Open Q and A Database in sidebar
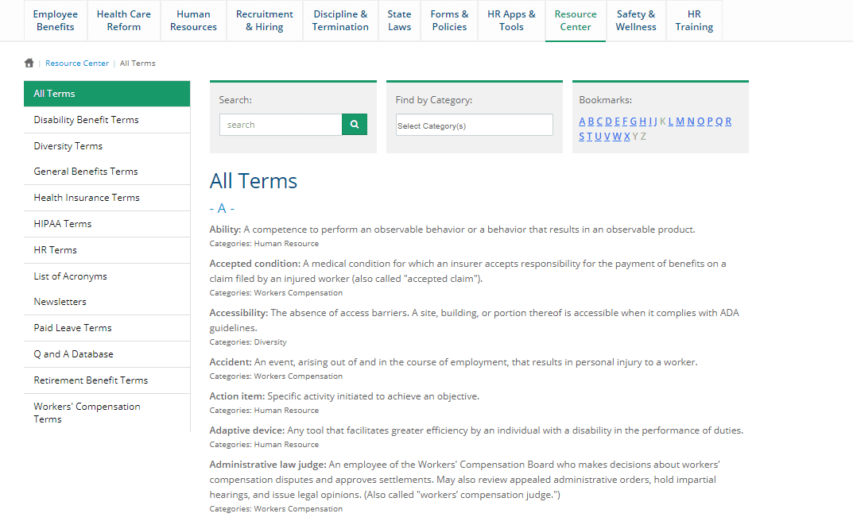The image size is (853, 521). [107, 353]
